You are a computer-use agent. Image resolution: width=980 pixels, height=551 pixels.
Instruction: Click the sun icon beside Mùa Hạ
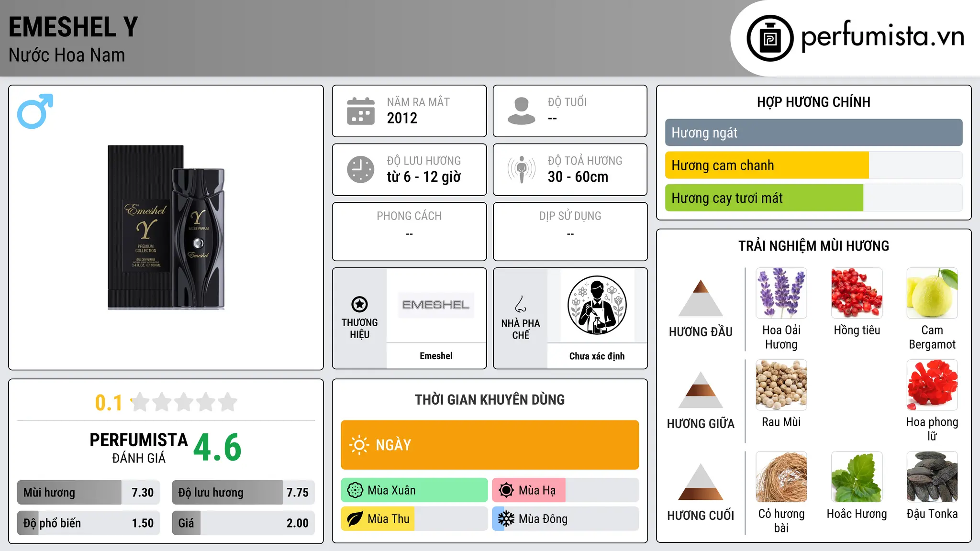coord(506,490)
